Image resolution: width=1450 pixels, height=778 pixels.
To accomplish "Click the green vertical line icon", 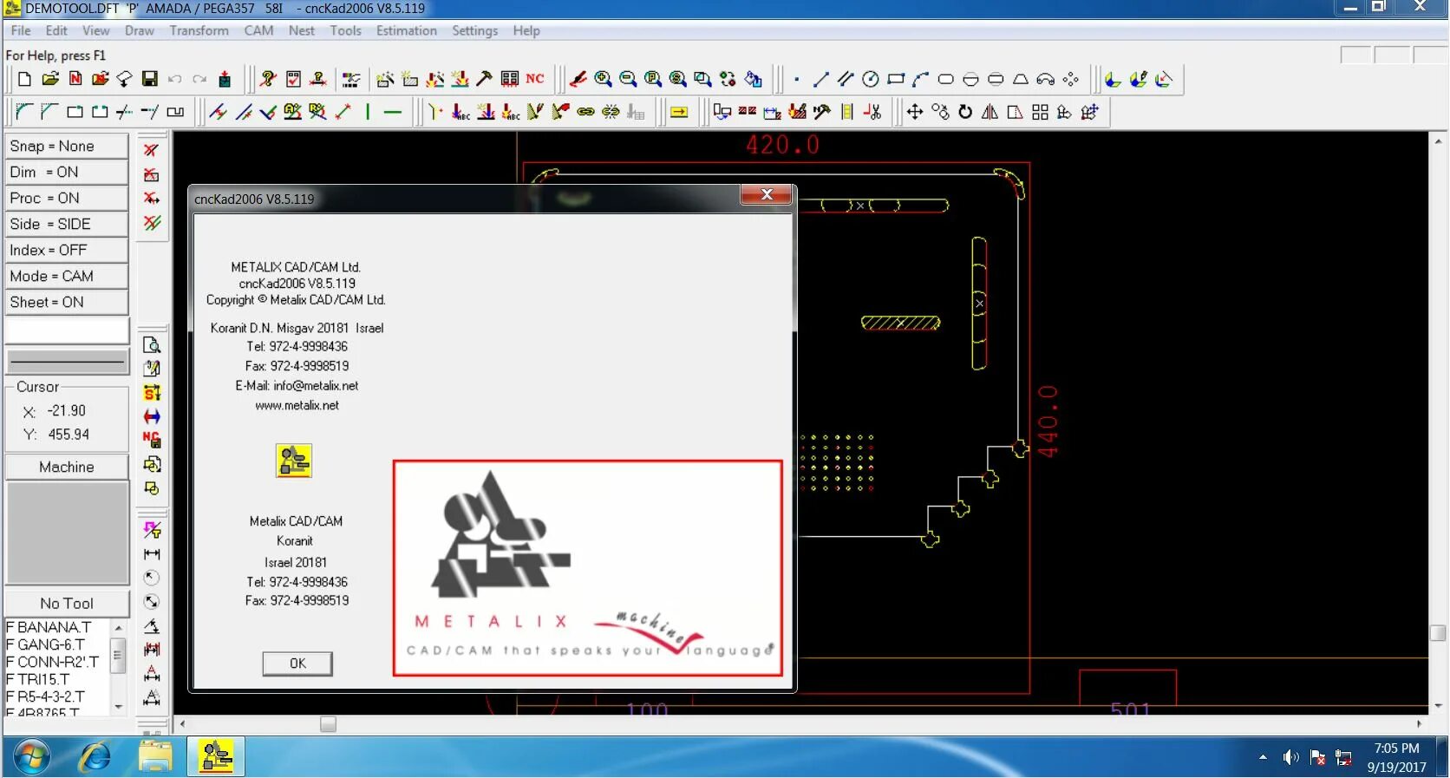I will click(x=368, y=112).
